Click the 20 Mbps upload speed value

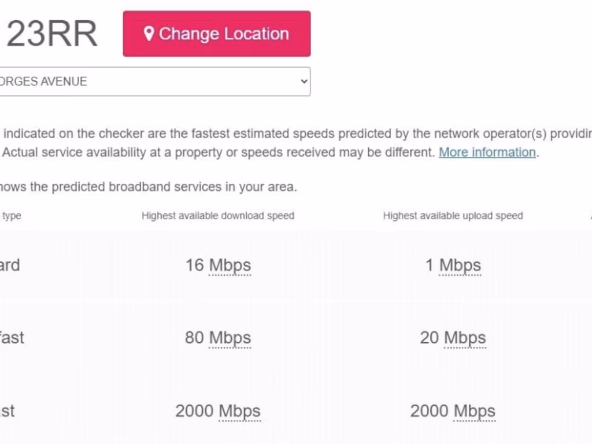point(453,338)
